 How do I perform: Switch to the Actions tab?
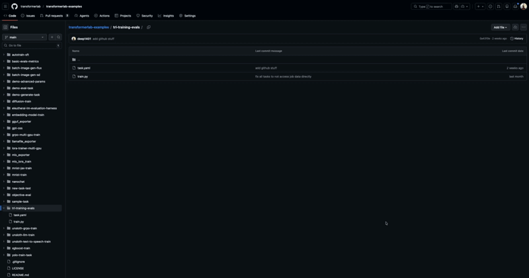[102, 16]
